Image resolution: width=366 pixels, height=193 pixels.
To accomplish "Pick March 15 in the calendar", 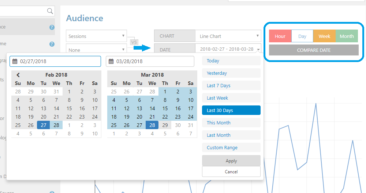I will (165, 108).
